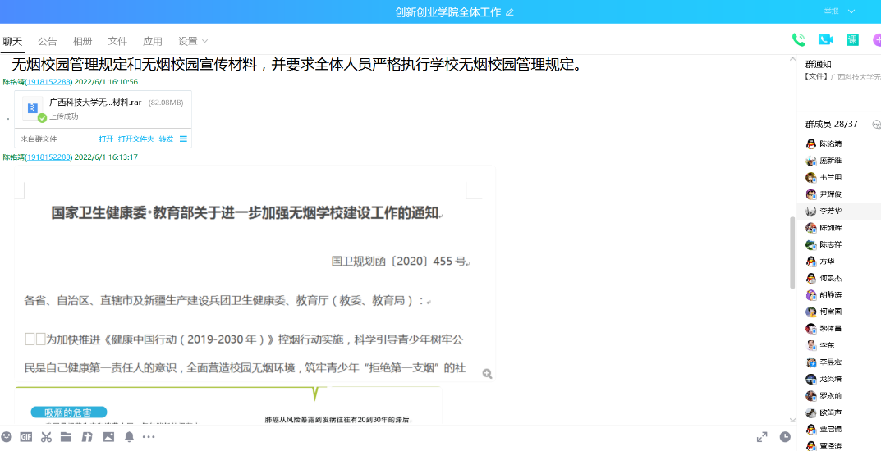
Task: Expand the 设置 dropdown menu
Action: click(193, 41)
